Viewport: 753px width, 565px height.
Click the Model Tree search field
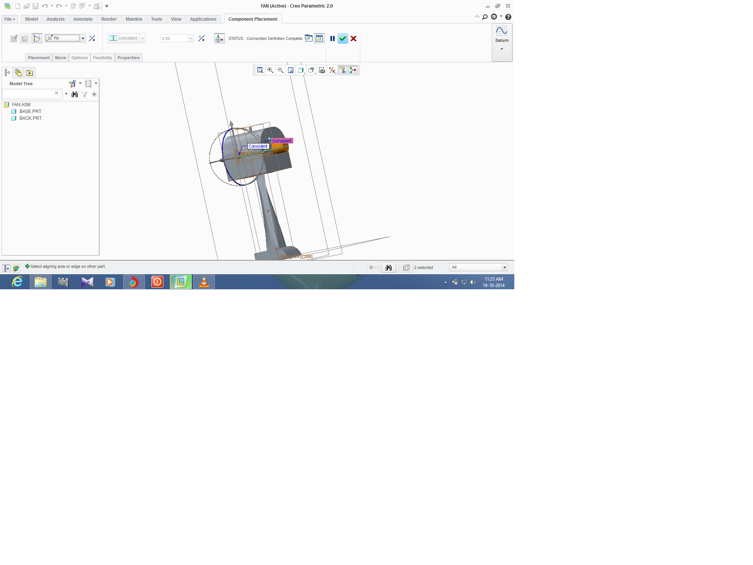(28, 93)
